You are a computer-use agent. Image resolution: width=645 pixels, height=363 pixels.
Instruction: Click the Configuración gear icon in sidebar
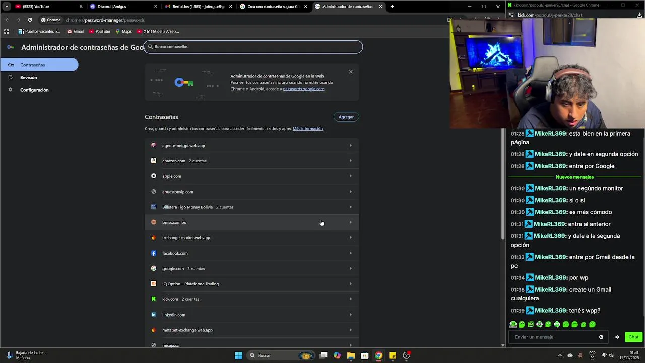point(11,90)
